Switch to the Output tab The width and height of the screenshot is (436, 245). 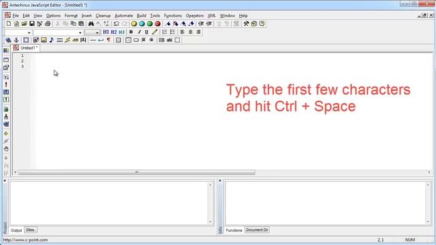pos(16,230)
